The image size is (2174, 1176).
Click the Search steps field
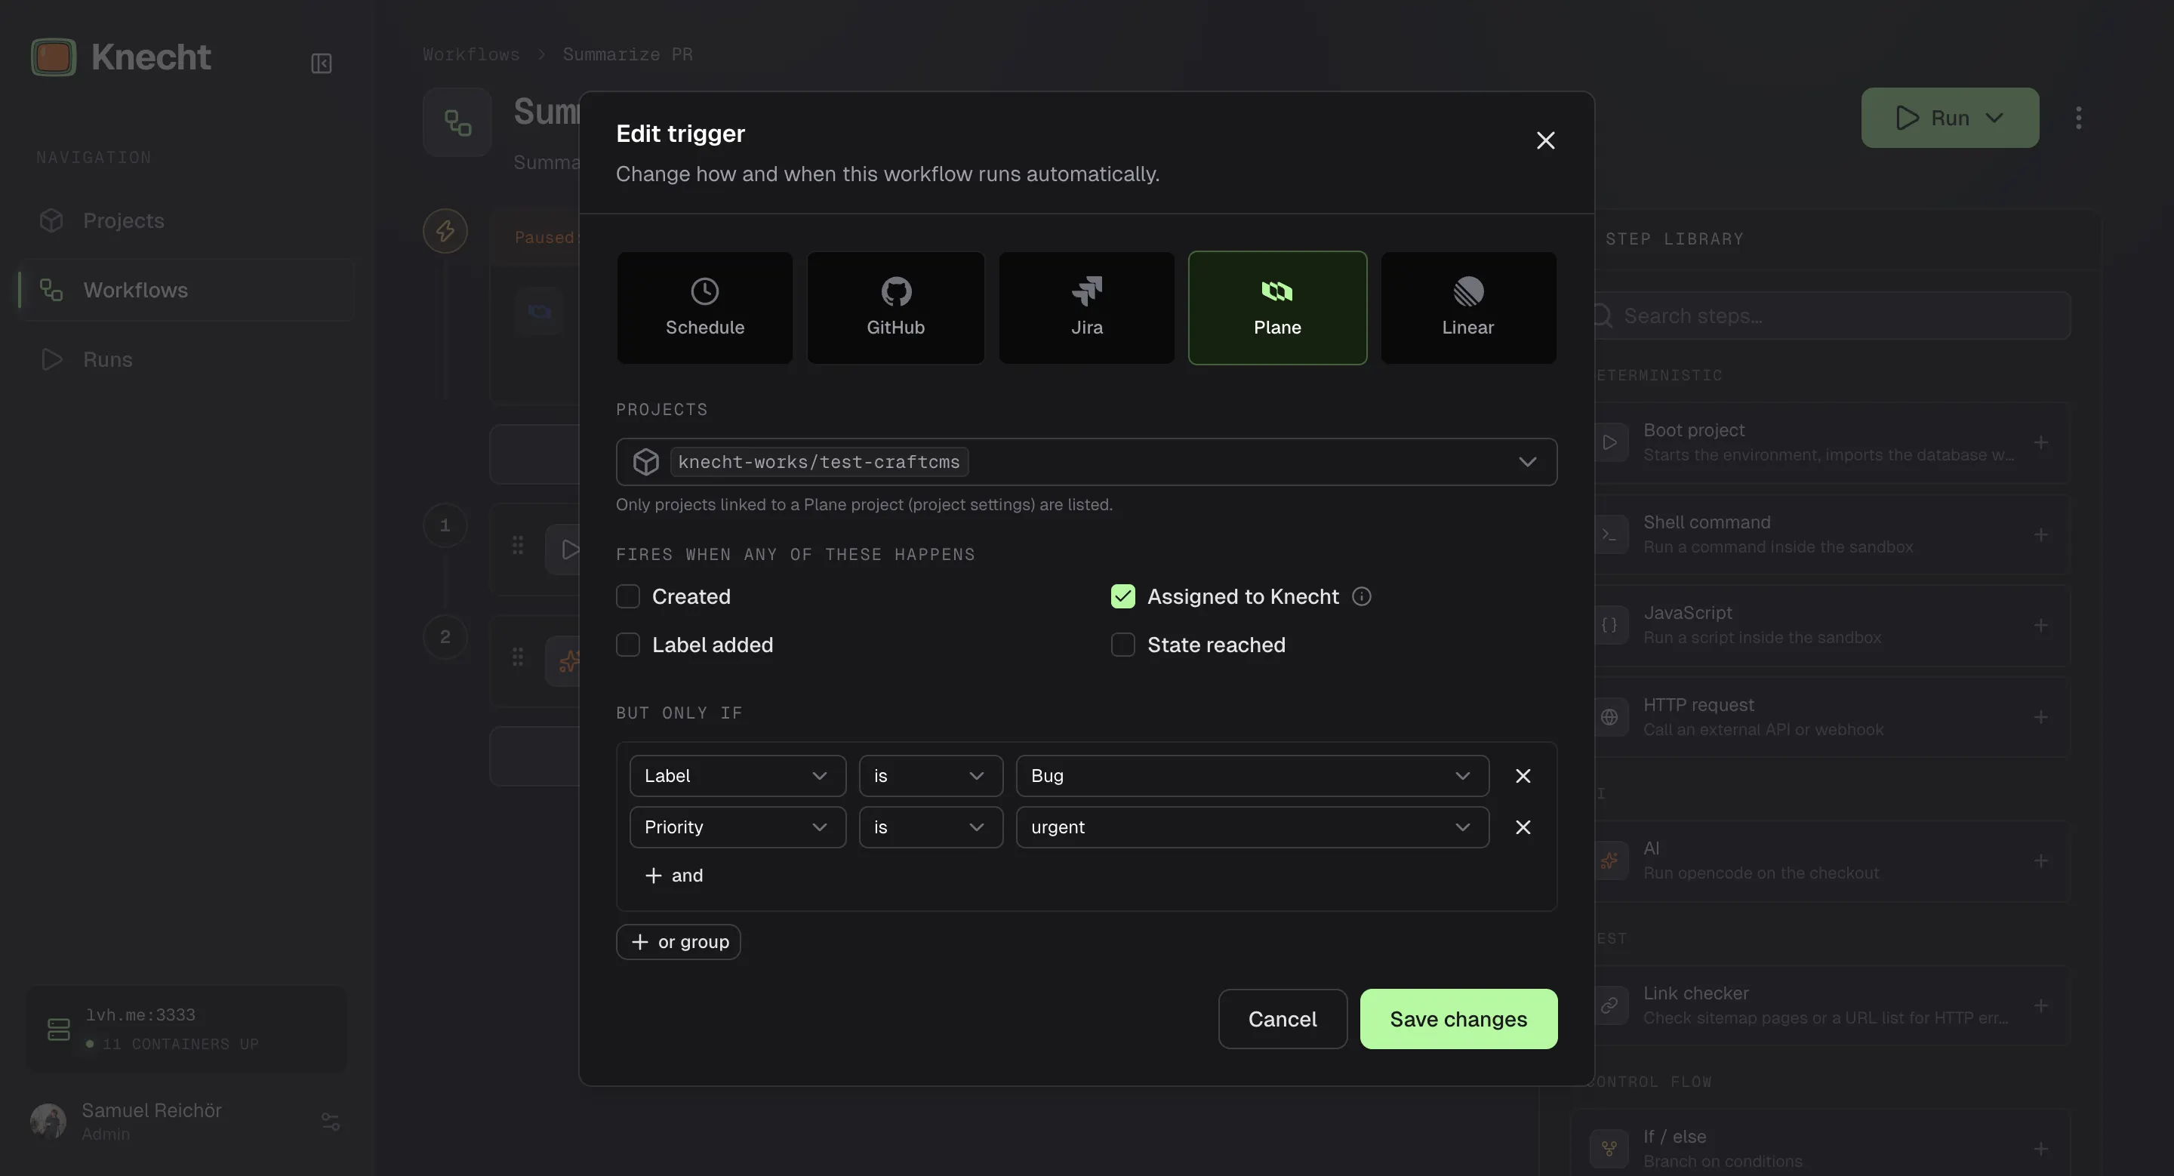pyautogui.click(x=1831, y=316)
